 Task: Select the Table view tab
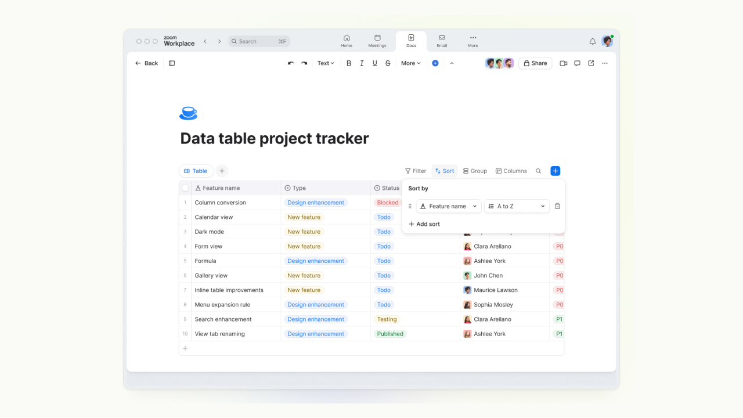(x=196, y=171)
